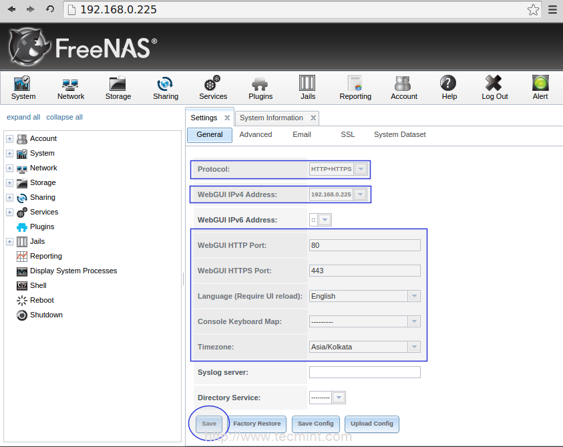Bookmark page with the star icon
The height and width of the screenshot is (447, 563).
pyautogui.click(x=533, y=10)
